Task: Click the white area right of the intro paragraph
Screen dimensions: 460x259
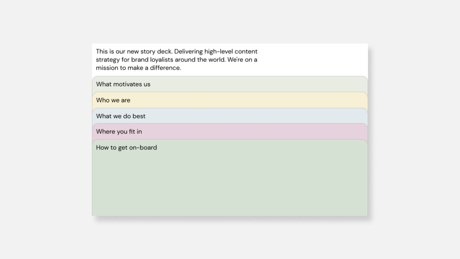Action: point(316,60)
